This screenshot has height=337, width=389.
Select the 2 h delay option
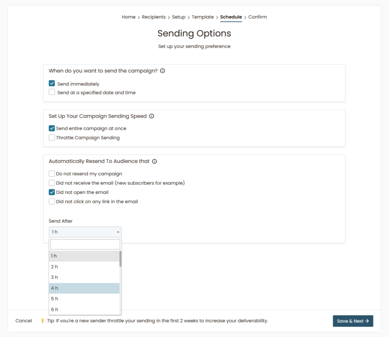(84, 267)
